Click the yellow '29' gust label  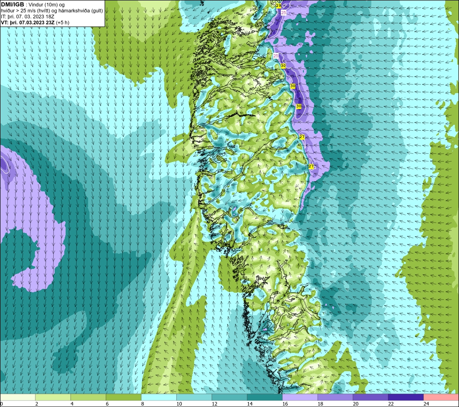(279, 6)
